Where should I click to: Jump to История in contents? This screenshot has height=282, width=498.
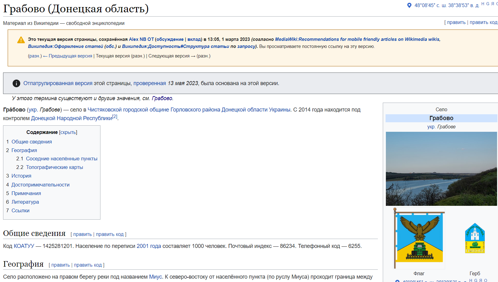[x=21, y=176]
